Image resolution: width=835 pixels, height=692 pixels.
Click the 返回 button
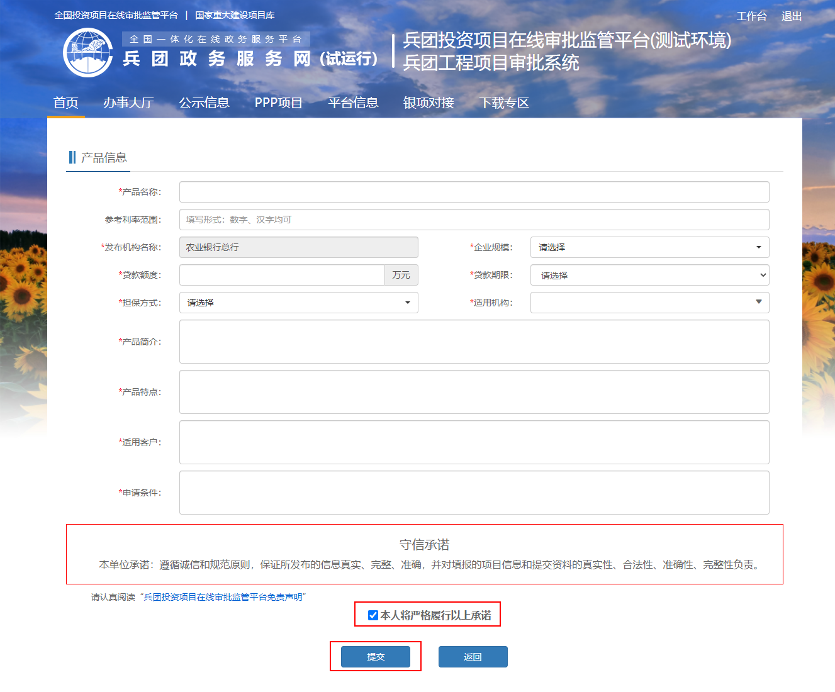pyautogui.click(x=473, y=657)
